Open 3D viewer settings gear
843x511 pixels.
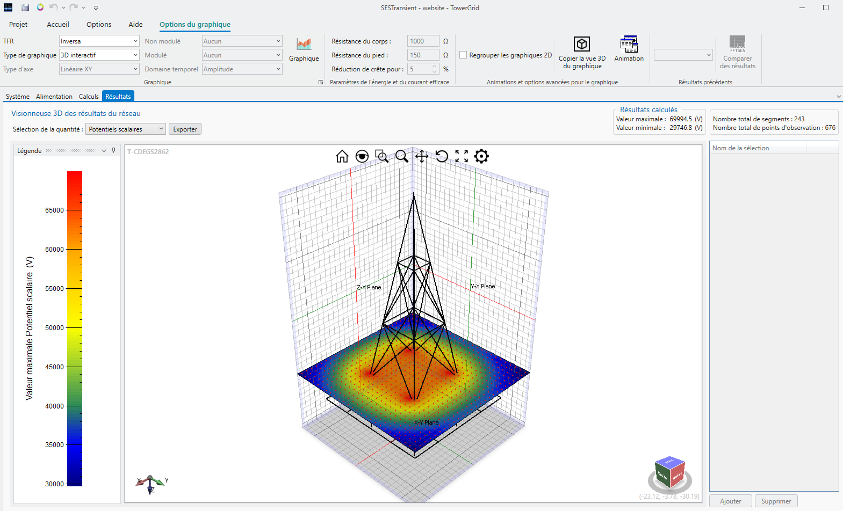point(481,156)
